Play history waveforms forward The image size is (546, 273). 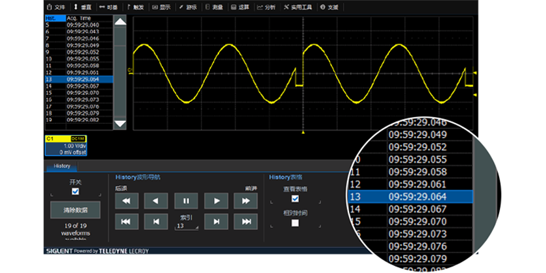(216, 201)
